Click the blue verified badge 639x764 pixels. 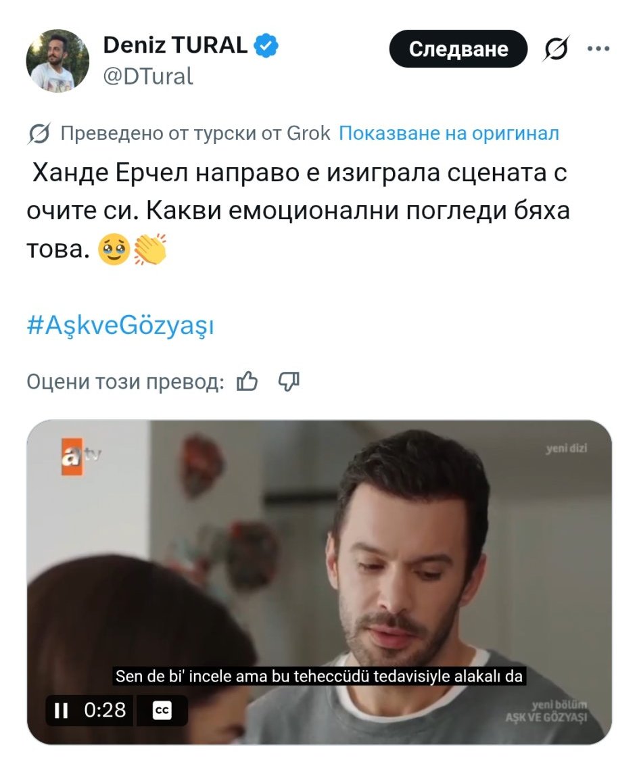point(266,46)
